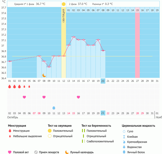162x154 pixels.
Task: Click the small spotting drop under cycle day 05
Action: click(x=29, y=86)
